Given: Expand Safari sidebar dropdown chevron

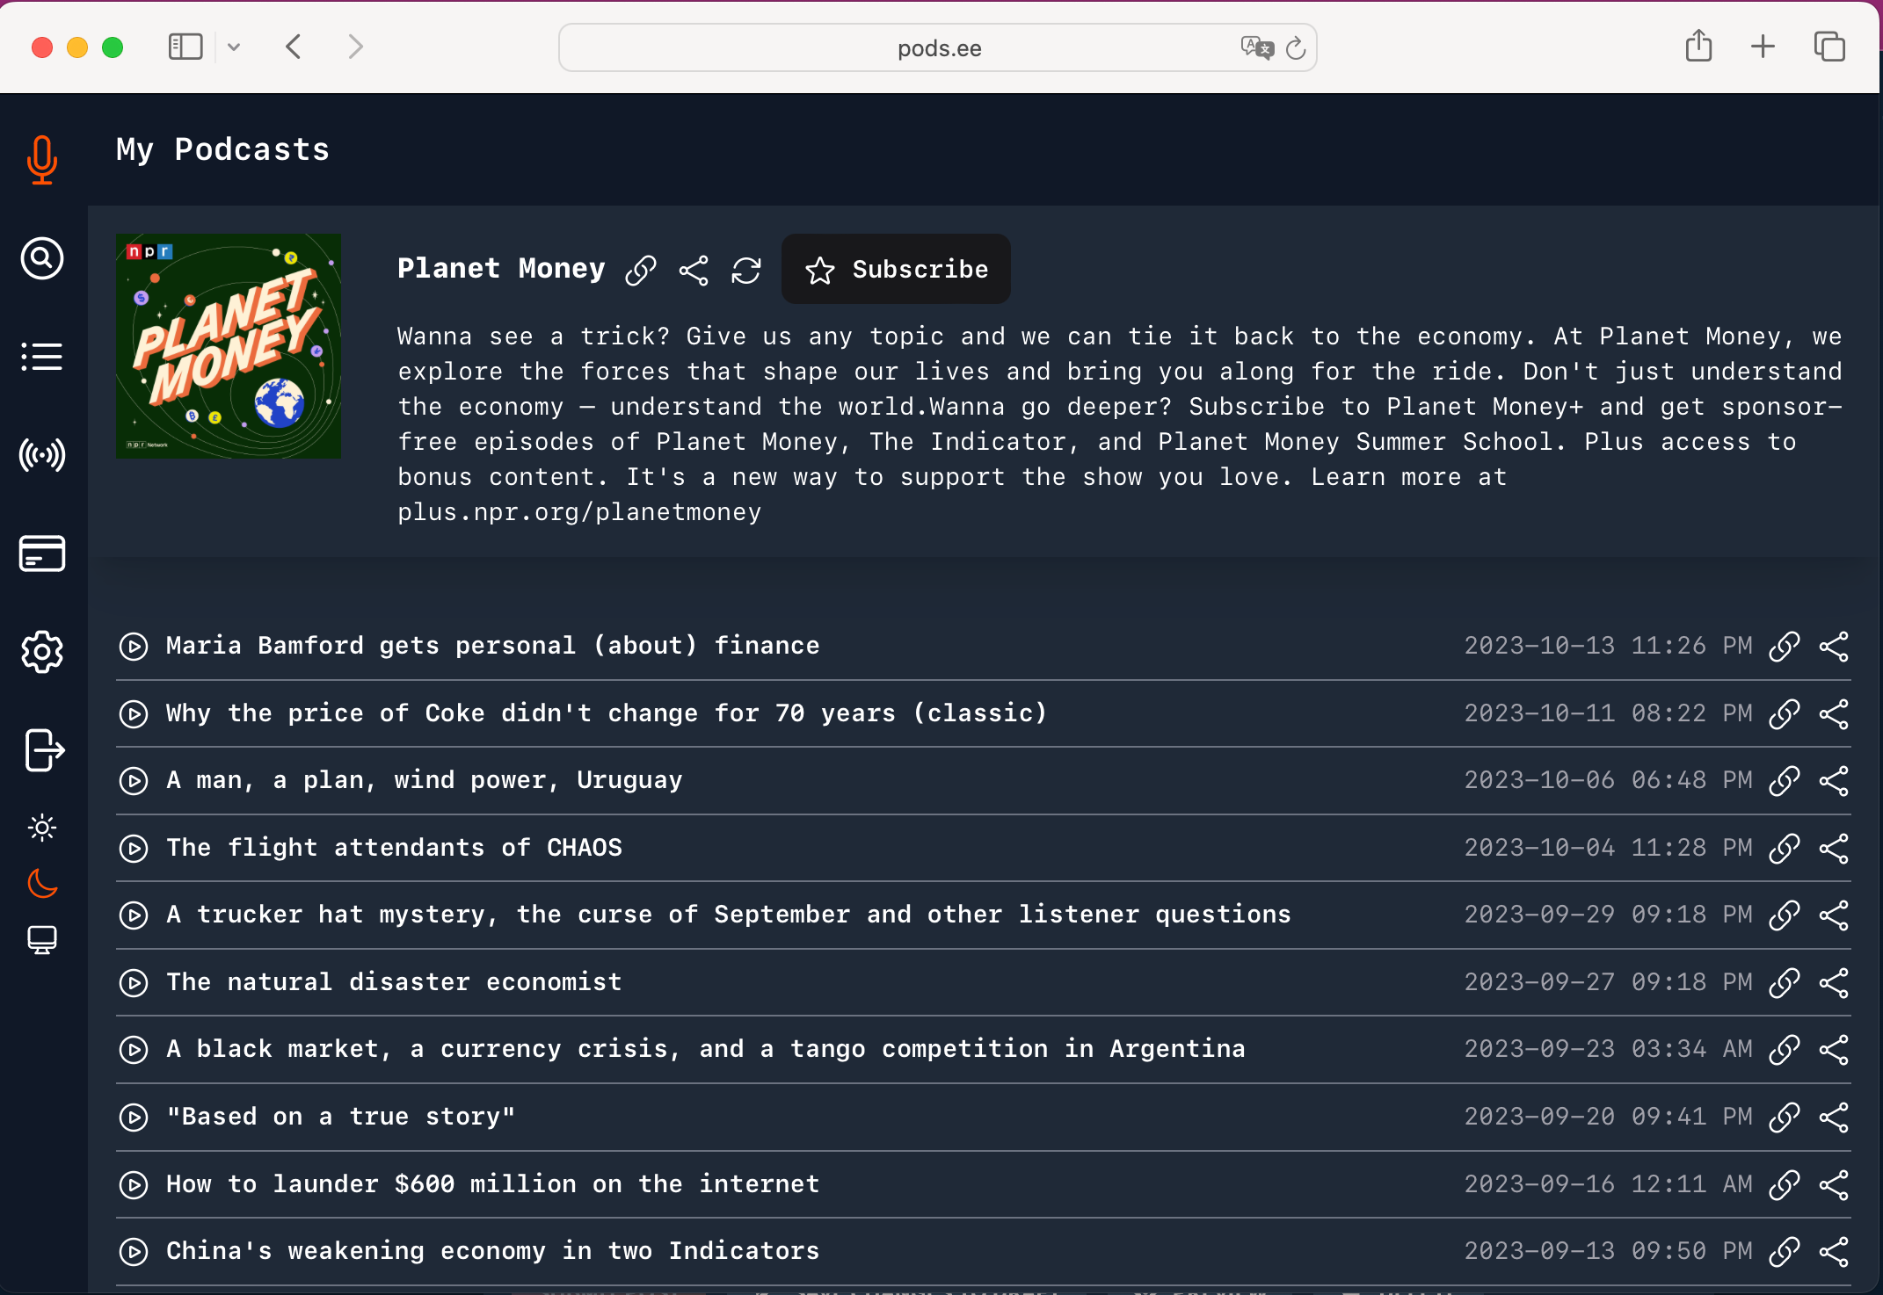Looking at the screenshot, I should tap(234, 47).
